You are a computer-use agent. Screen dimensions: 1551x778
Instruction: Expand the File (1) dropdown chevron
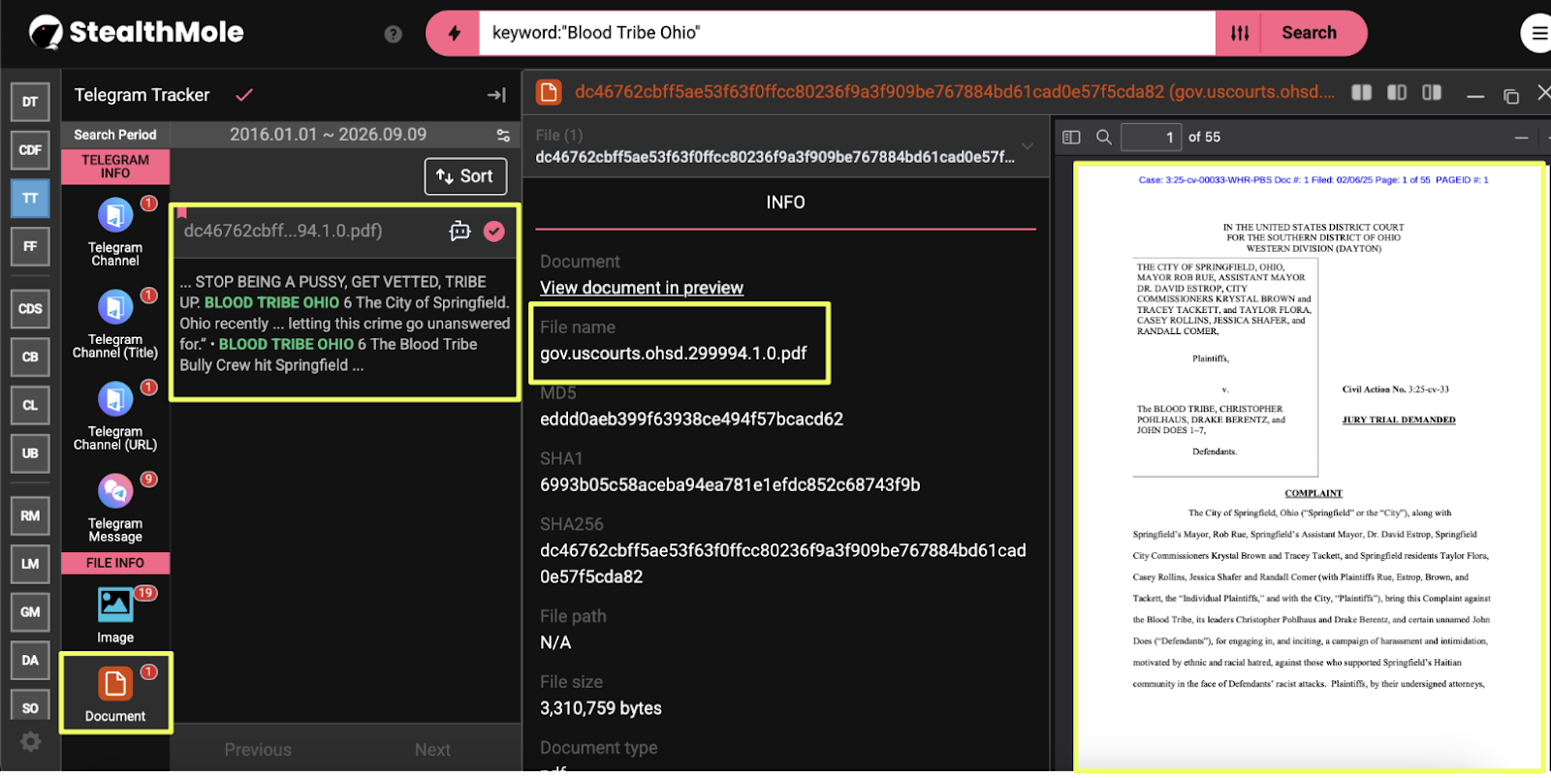point(1028,146)
